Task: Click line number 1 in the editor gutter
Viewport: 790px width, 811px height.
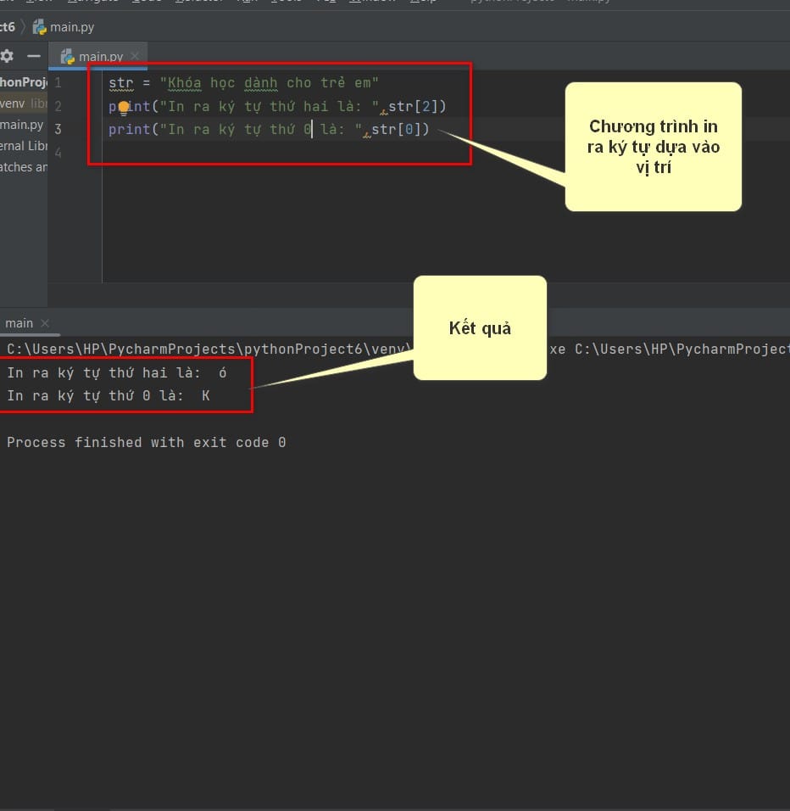Action: [58, 83]
